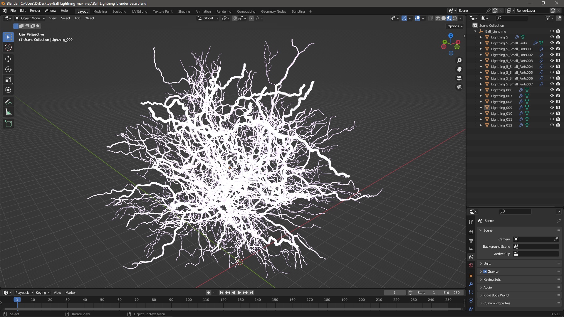
Task: Toggle camera view icon
Action: pyautogui.click(x=459, y=78)
